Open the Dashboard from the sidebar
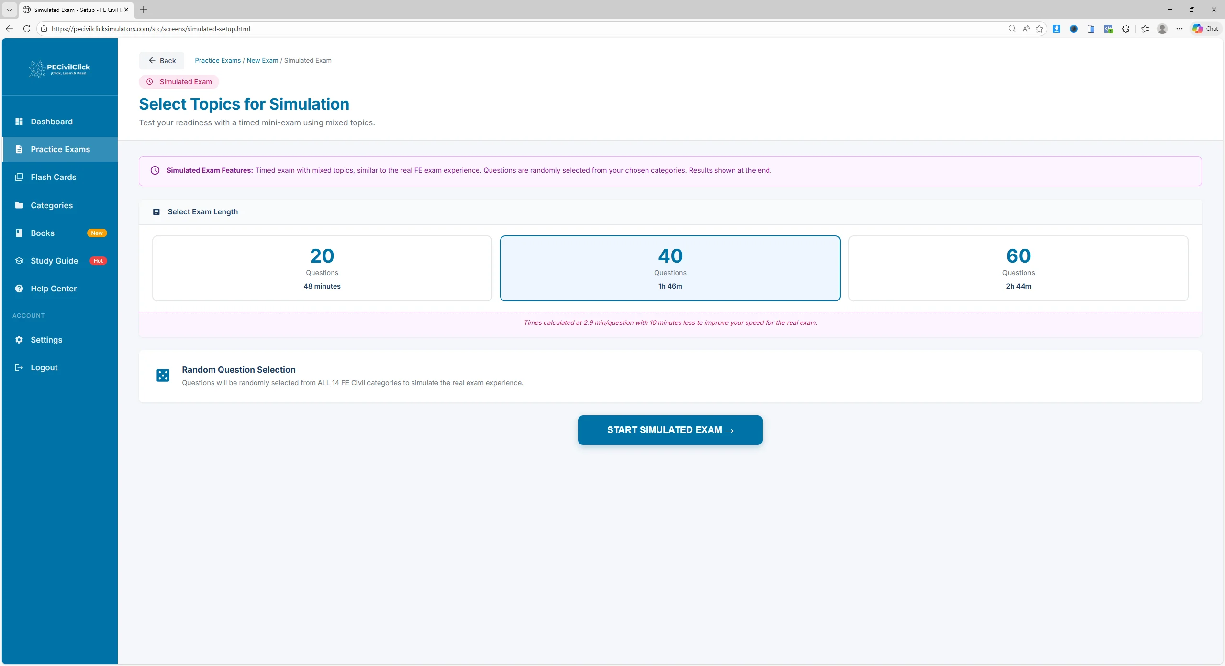Screen dimensions: 1225x666 tap(51, 122)
